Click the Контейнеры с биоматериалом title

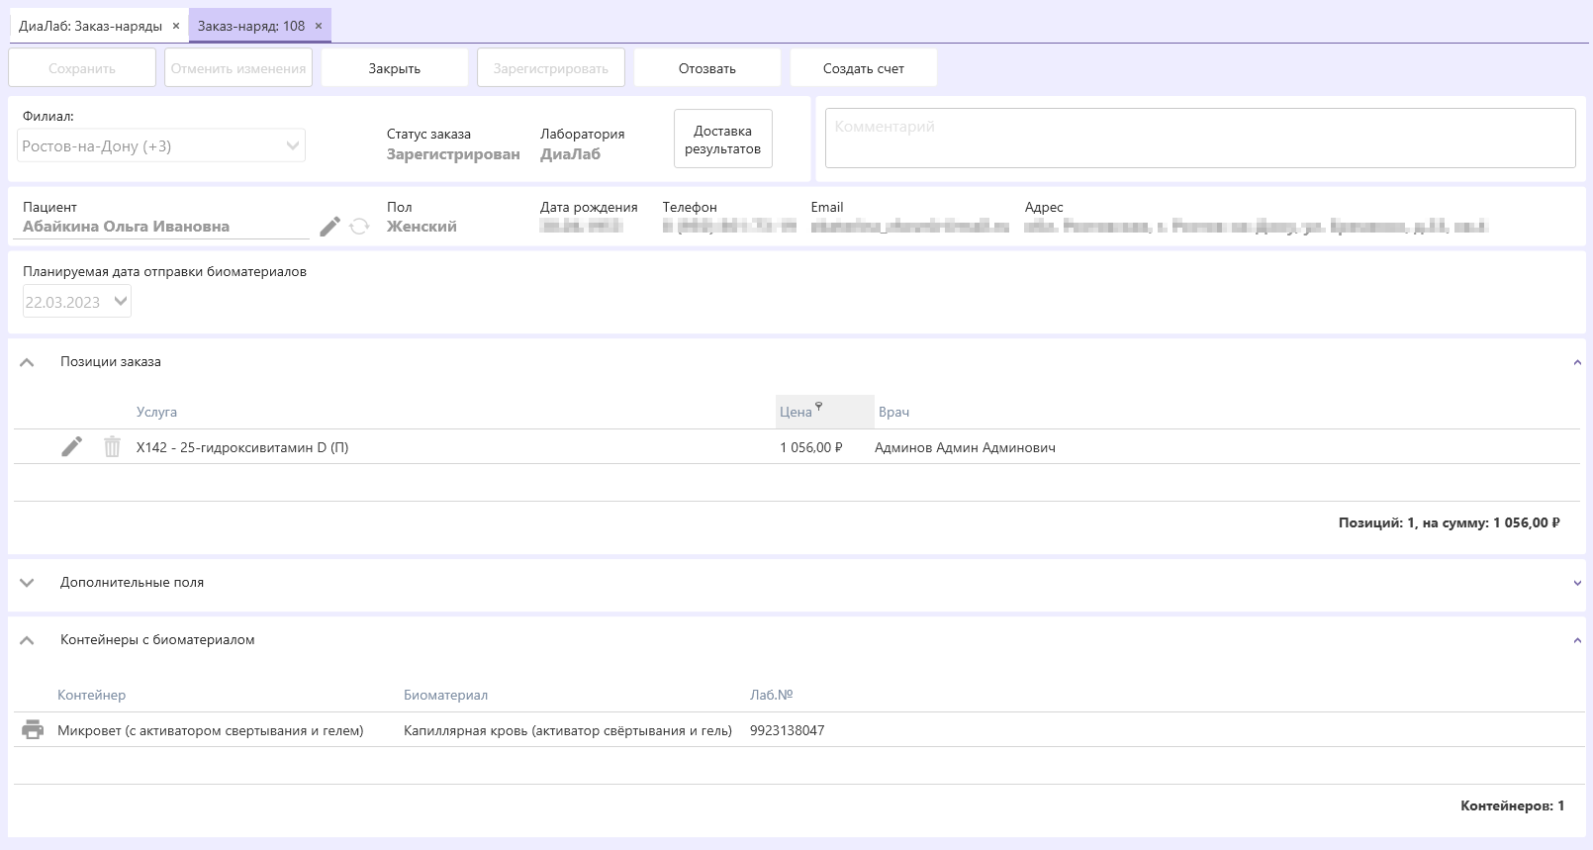[157, 640]
